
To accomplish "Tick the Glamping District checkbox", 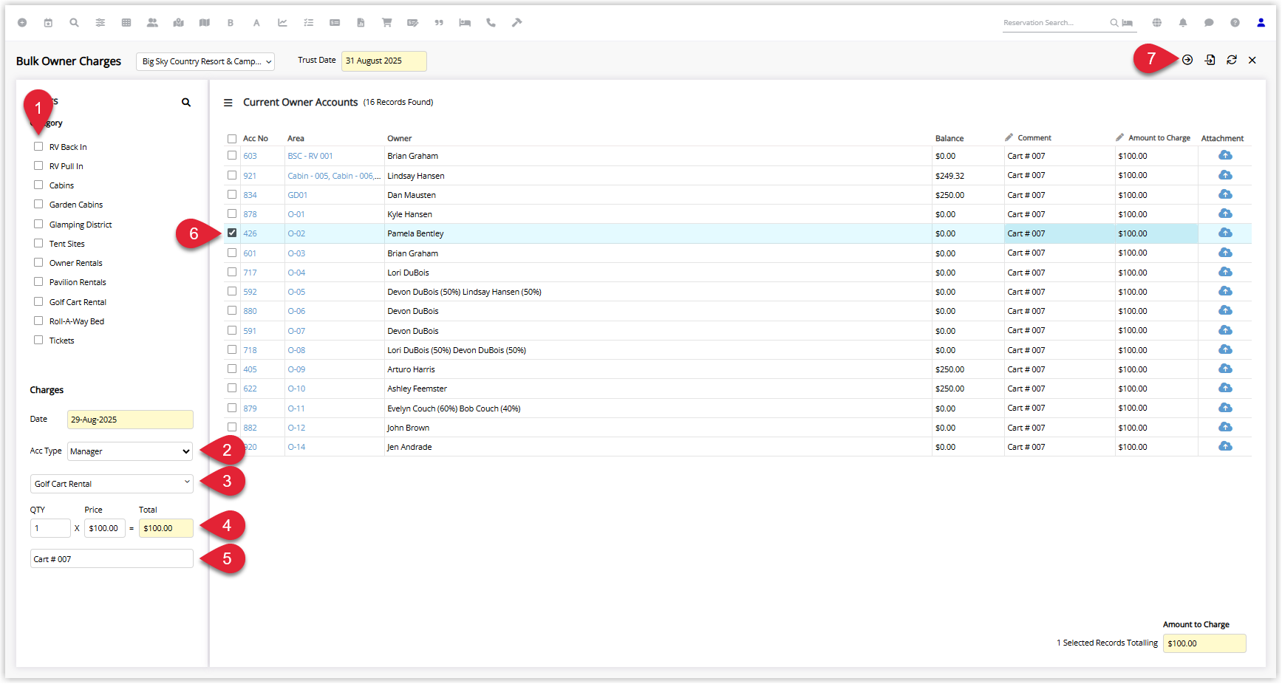I will point(38,224).
